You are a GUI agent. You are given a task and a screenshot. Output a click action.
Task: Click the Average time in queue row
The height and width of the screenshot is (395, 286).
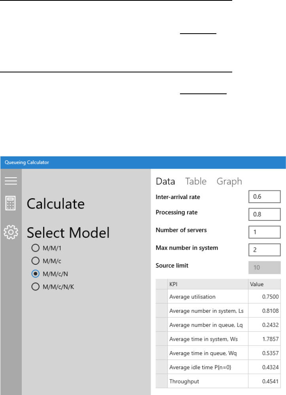pos(208,353)
